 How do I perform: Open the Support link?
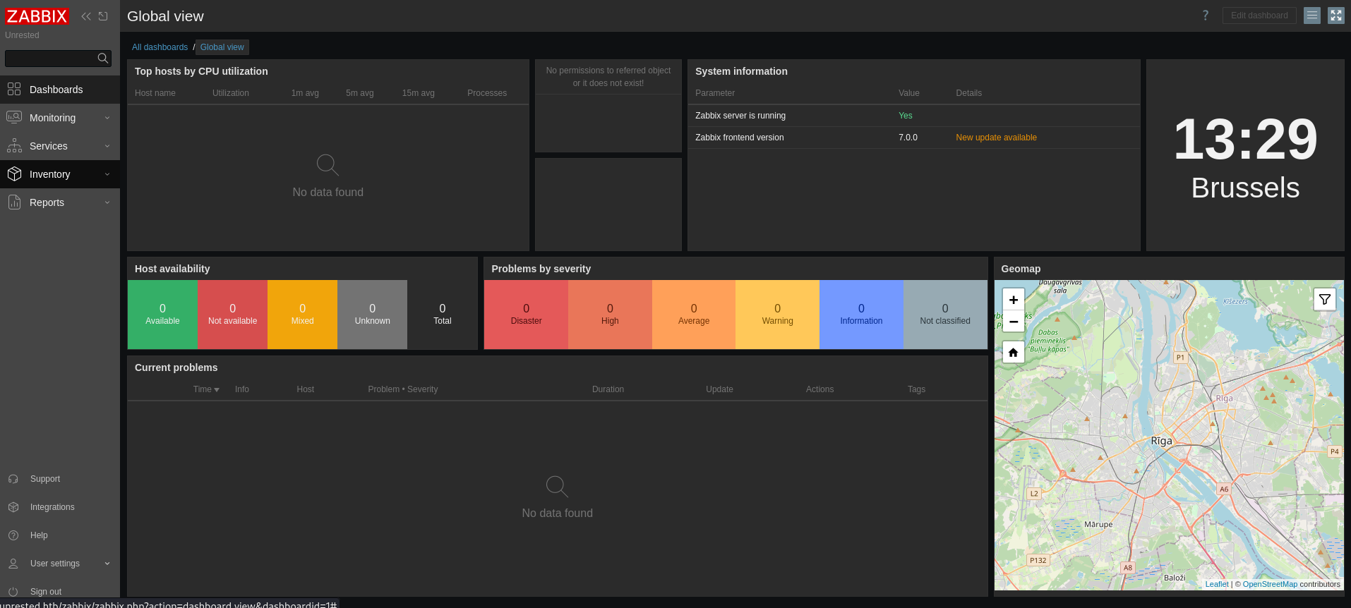coord(45,479)
